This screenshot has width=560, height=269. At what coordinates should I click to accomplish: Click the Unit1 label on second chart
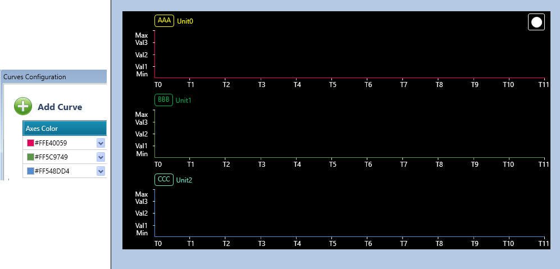click(184, 101)
